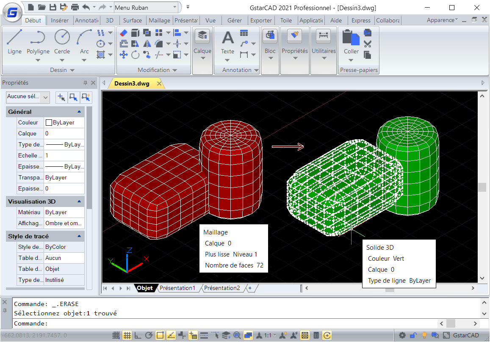Click the Print icon in quick access toolbar
The image size is (490, 342).
(x=75, y=7)
